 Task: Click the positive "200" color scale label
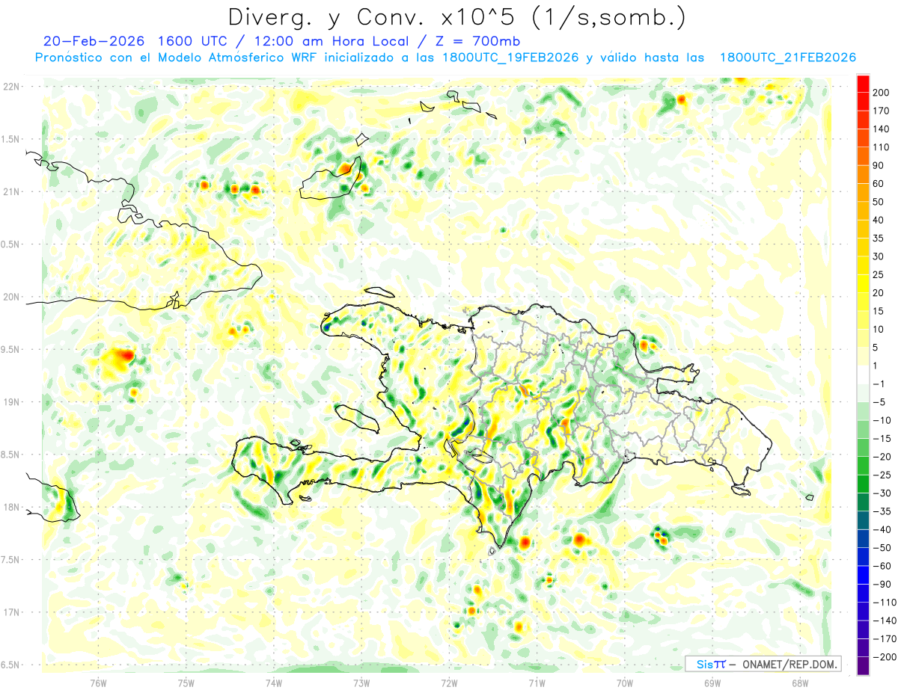pyautogui.click(x=882, y=93)
